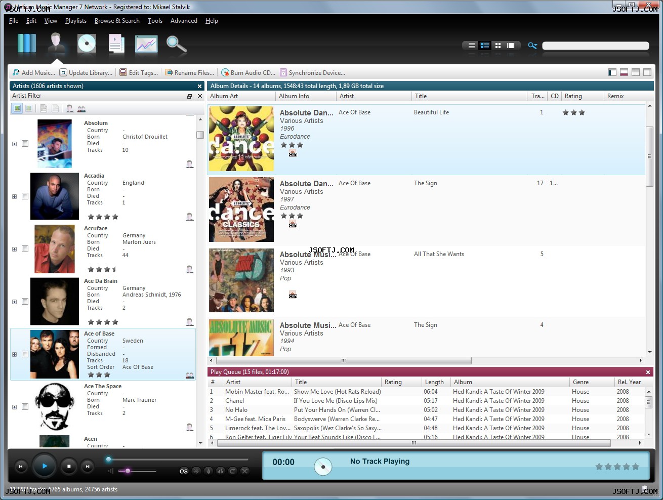
Task: Expand the Ace Da Brain artist node
Action: pos(14,302)
